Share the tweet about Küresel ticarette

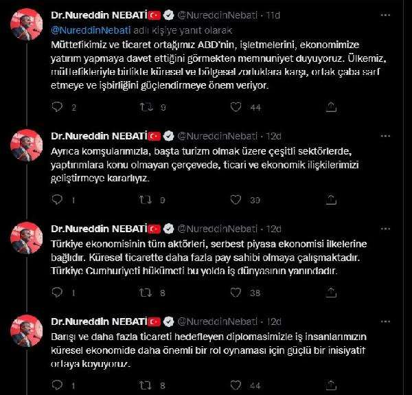click(331, 293)
